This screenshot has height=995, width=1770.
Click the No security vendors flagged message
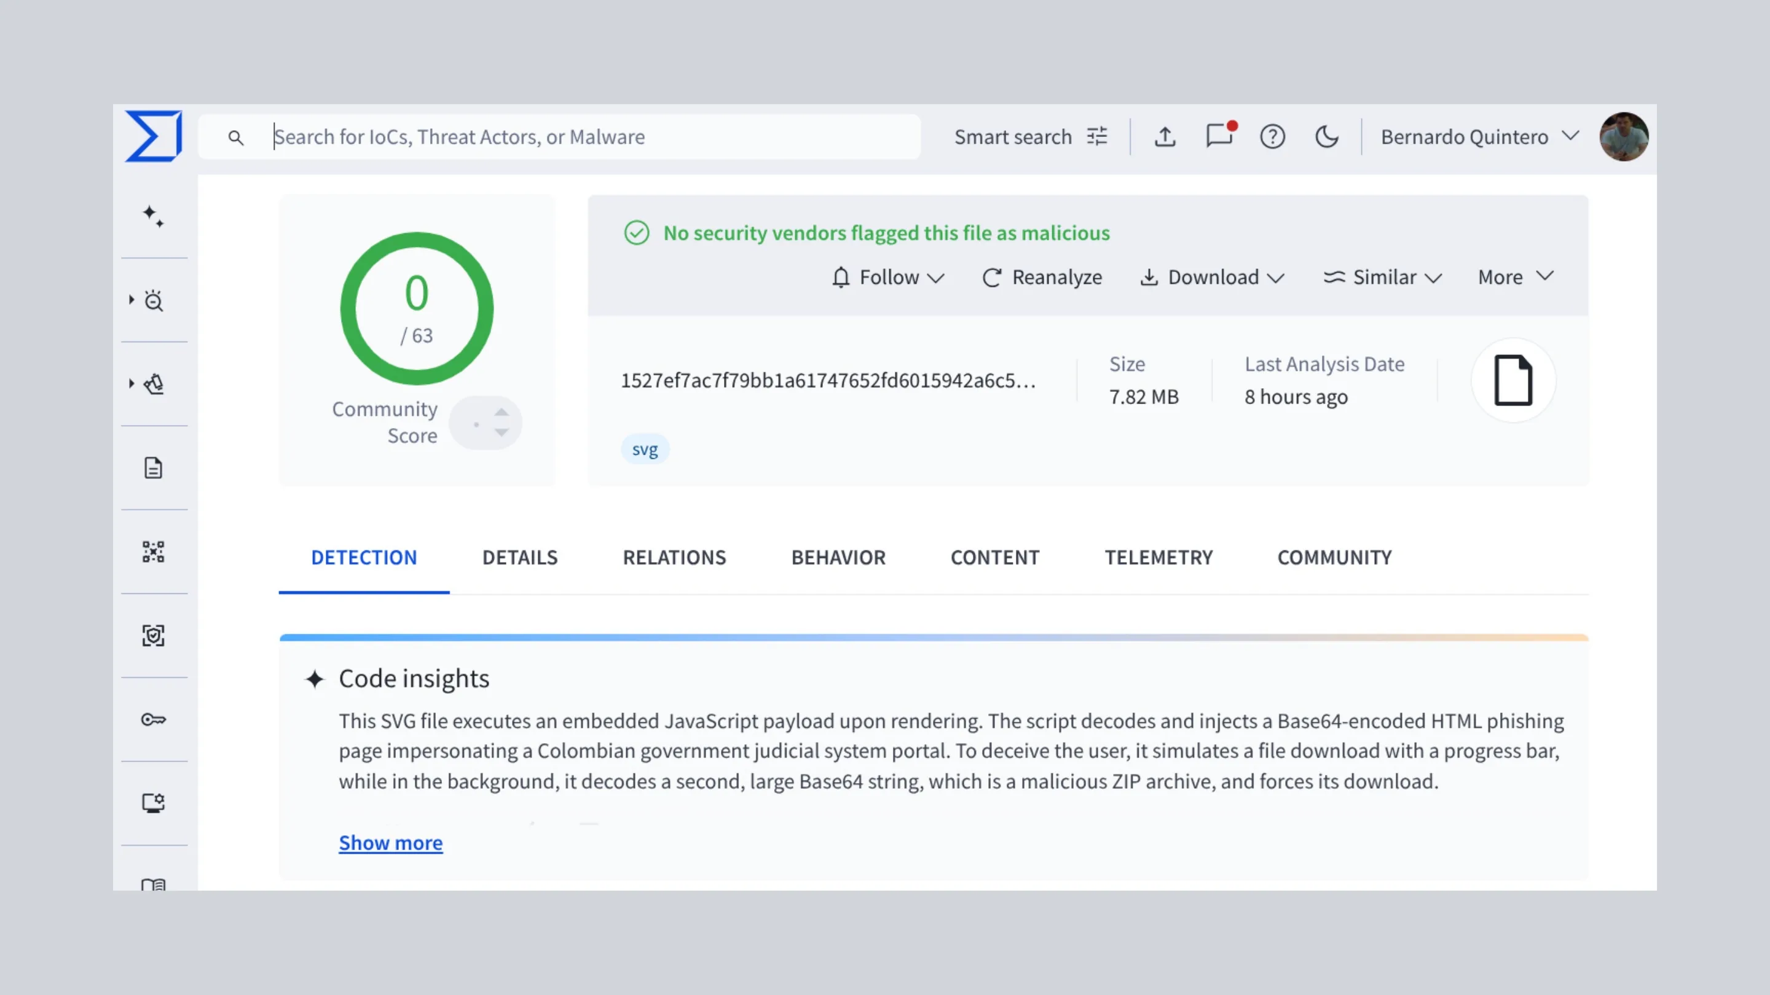[x=886, y=233]
